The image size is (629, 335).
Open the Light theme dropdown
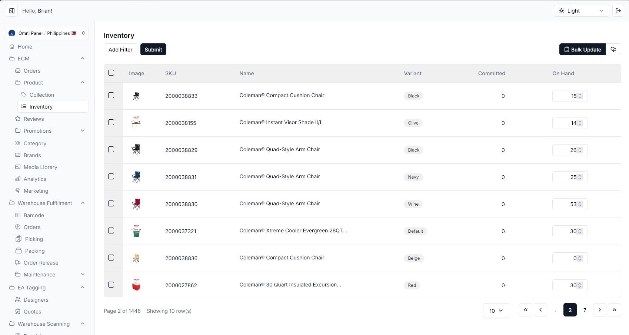point(581,11)
